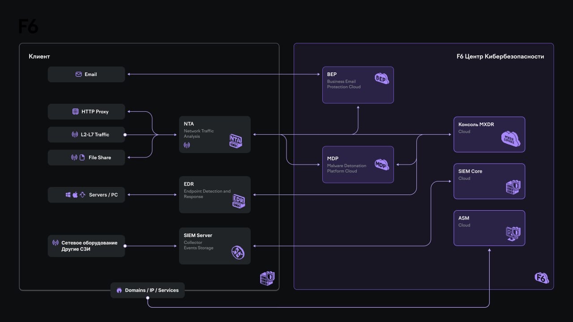This screenshot has height=322, width=573.
Task: Click the "BEP" card title
Action: click(x=332, y=74)
